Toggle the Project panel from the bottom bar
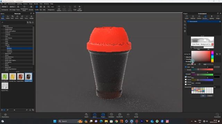222x124 pixels. click(x=103, y=115)
